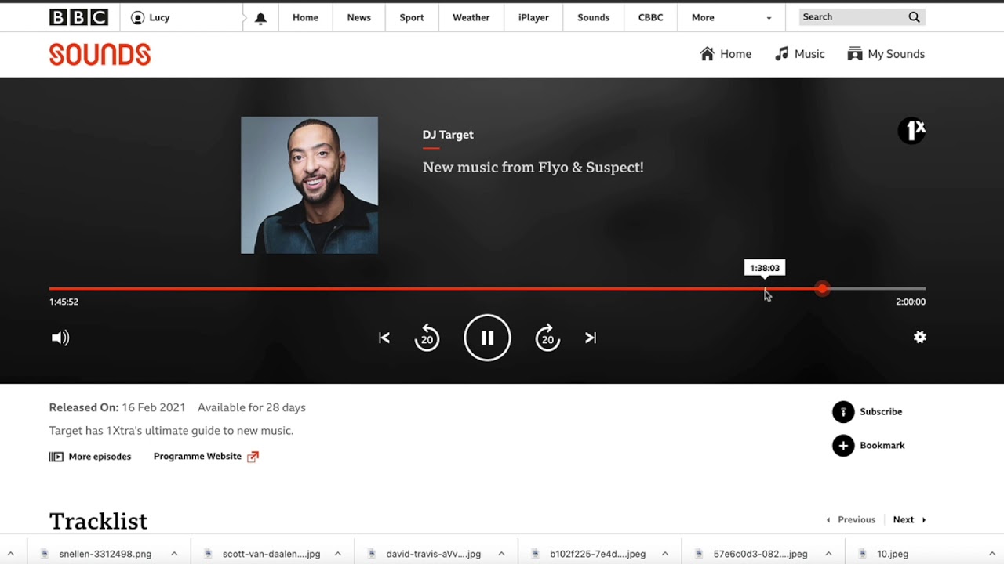
Task: Go to the previous track
Action: (x=384, y=338)
